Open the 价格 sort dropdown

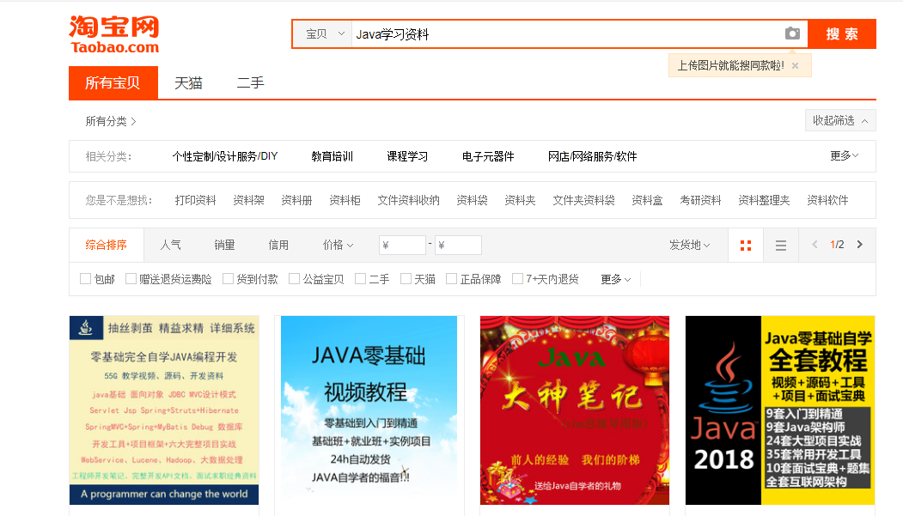click(338, 245)
